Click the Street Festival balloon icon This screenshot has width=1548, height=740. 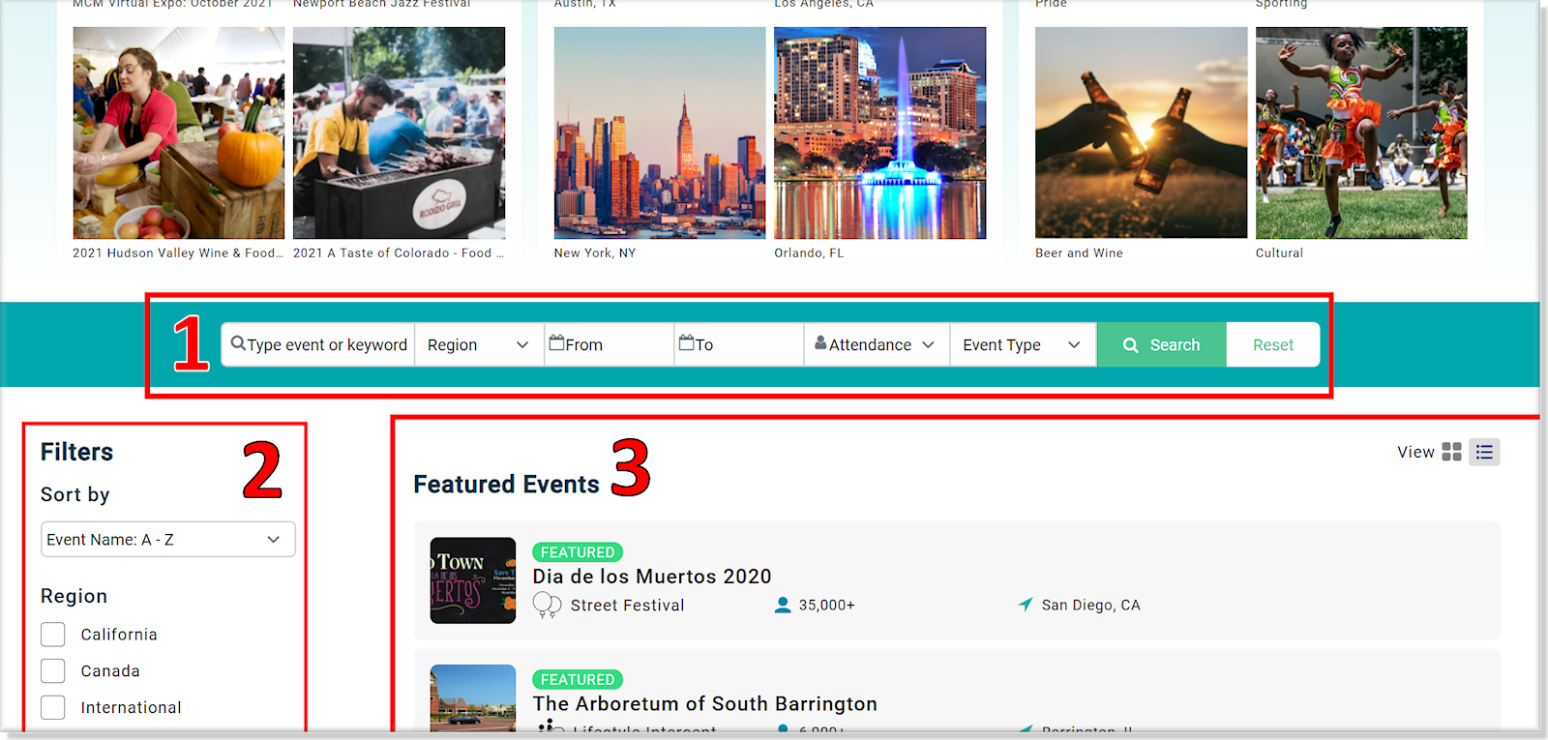(547, 606)
